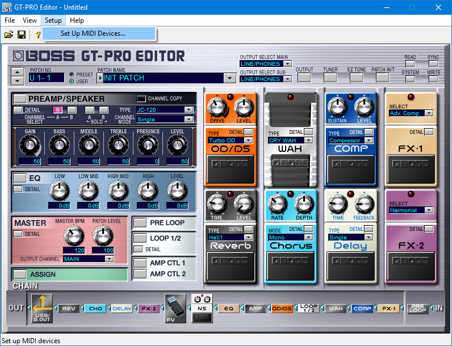Viewport: 452px width, 346px height.
Task: Select AMP block in effect chain
Action: click(x=256, y=309)
